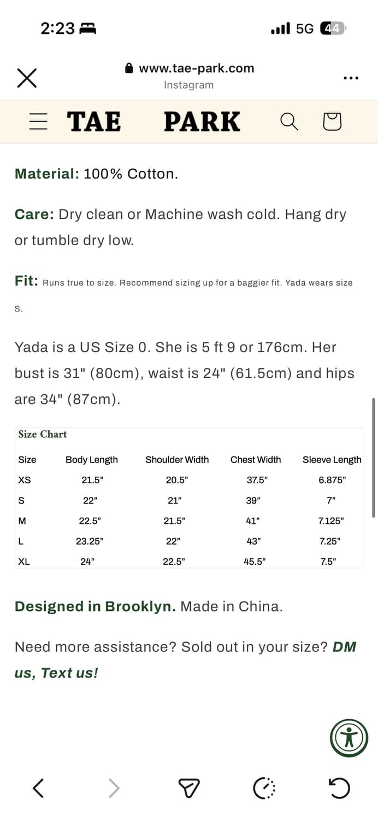Tap the paper plane share icon
This screenshot has height=821, width=378.
click(x=189, y=788)
